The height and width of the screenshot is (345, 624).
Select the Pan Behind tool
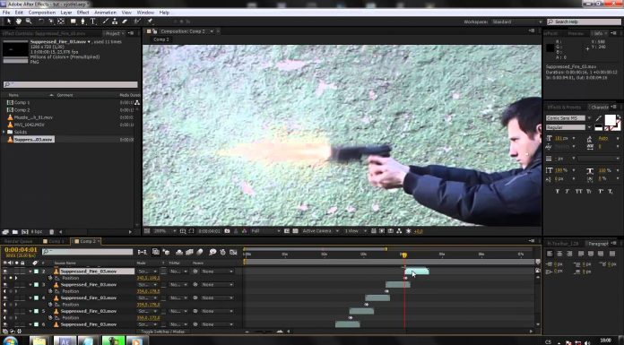click(61, 22)
